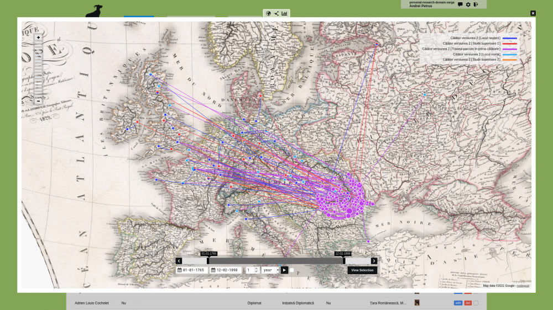
Task: Click edit button for Adrien Louis Cochelet
Action: [458, 303]
